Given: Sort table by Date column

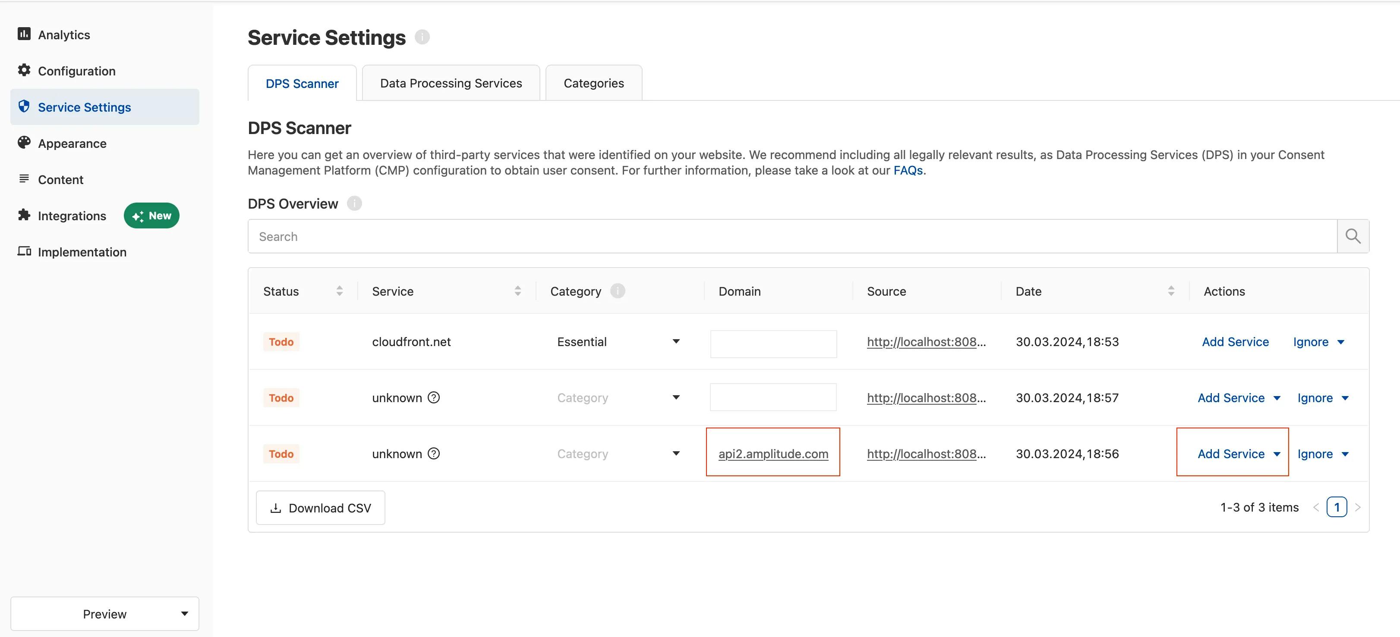Looking at the screenshot, I should (1171, 291).
